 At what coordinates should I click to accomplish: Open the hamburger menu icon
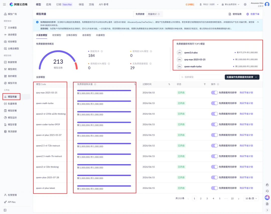[x=4, y=5]
